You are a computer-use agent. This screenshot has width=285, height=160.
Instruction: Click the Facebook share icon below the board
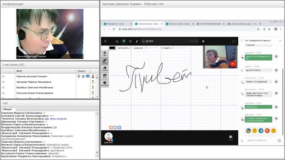119,128
